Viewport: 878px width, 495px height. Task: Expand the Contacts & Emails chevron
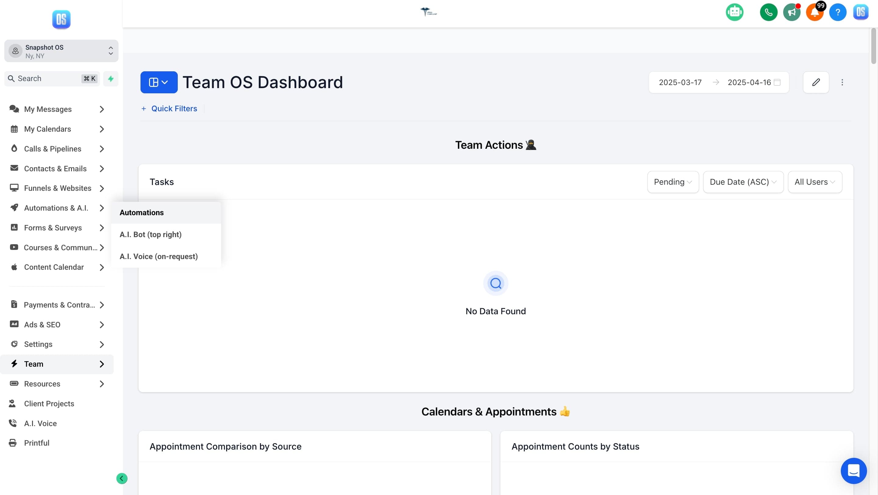102,169
